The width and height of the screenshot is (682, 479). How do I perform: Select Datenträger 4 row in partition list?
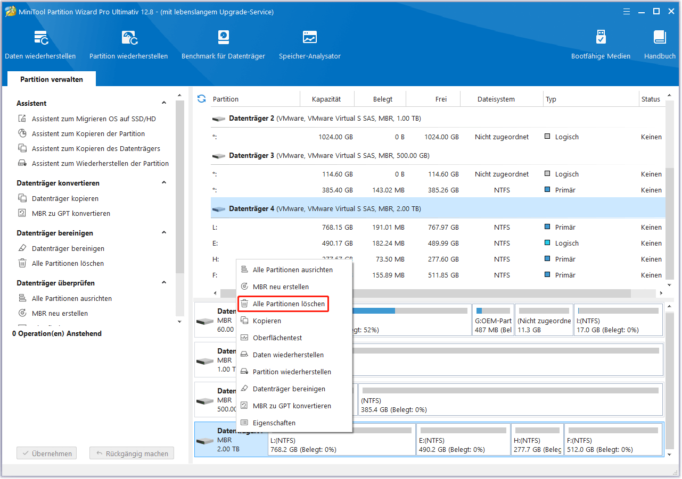coord(438,209)
